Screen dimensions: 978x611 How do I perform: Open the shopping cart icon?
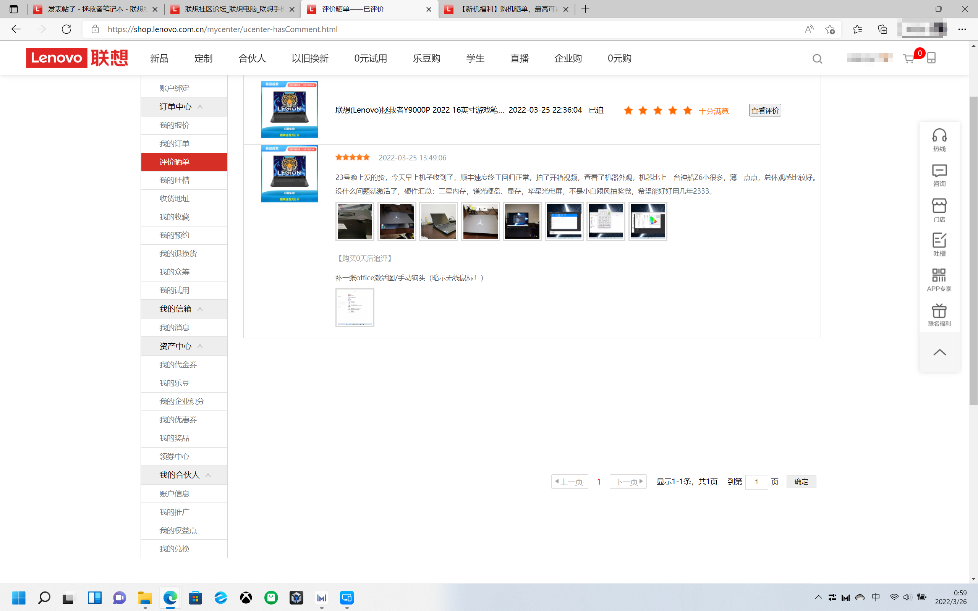point(908,59)
